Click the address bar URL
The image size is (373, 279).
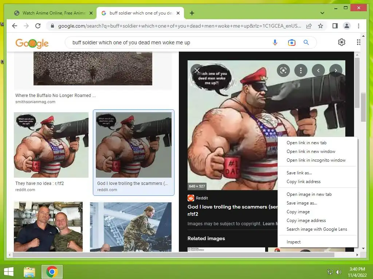(x=180, y=26)
